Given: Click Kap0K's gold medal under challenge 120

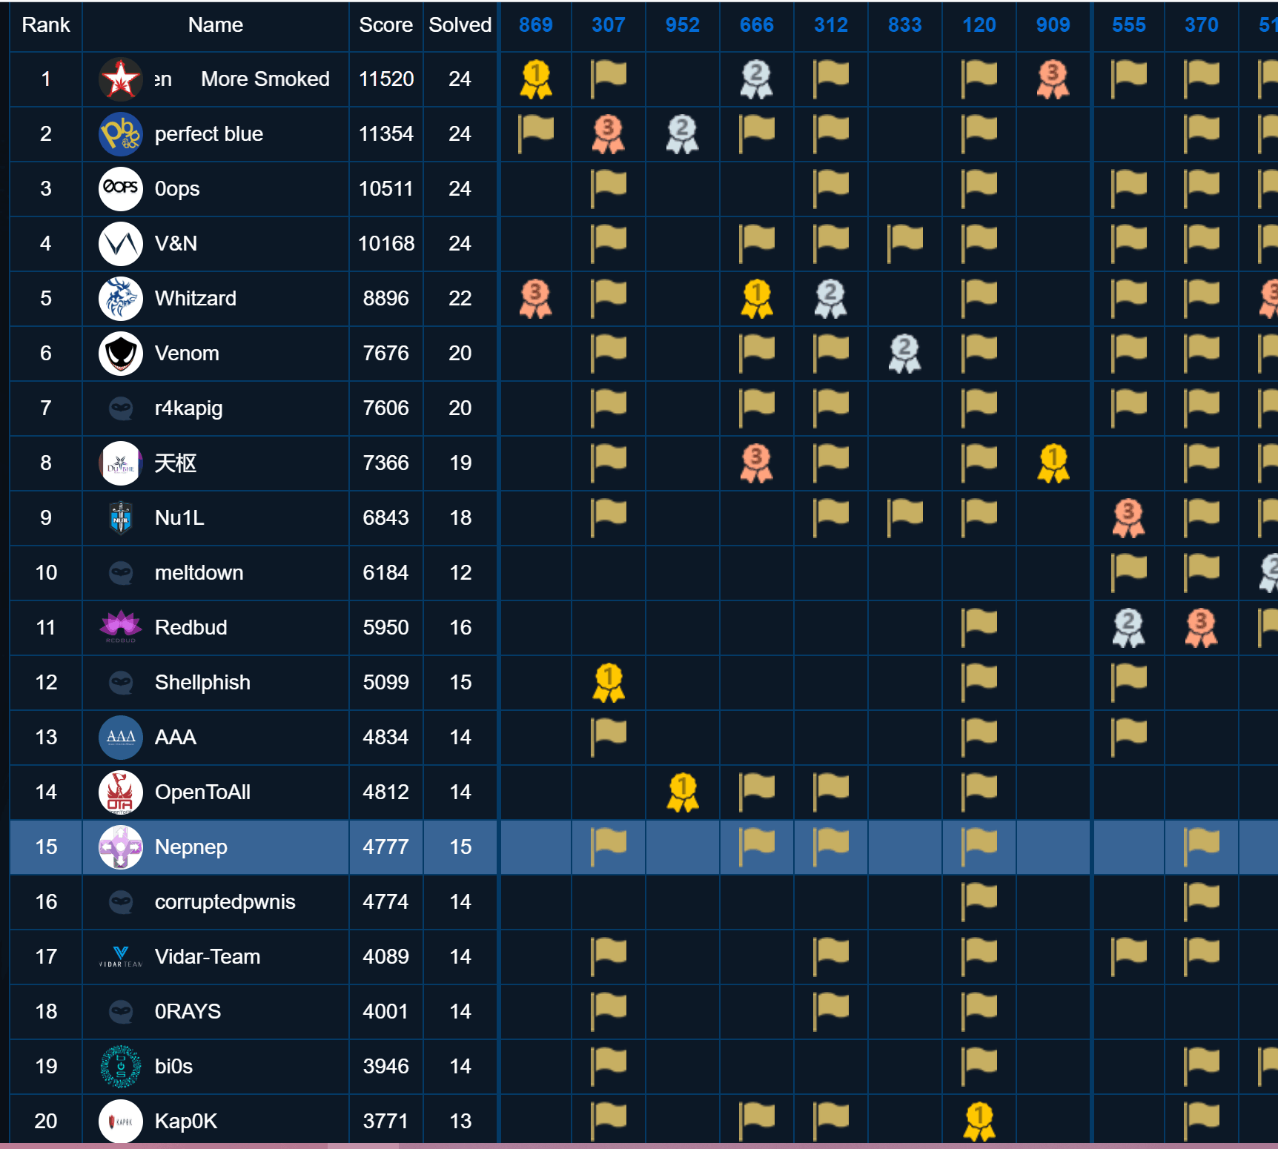Looking at the screenshot, I should (979, 1121).
